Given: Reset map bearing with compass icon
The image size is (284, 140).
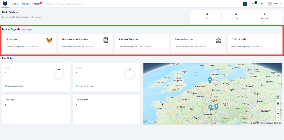Looking at the screenshot, I should click(x=278, y=118).
